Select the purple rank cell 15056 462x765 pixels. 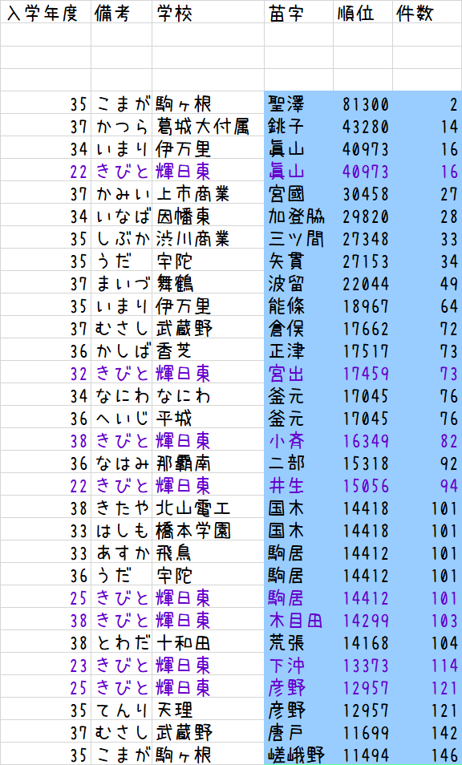[363, 484]
